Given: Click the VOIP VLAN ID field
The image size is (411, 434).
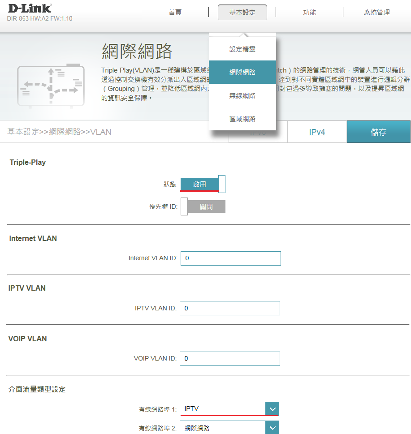Looking at the screenshot, I should pos(229,358).
